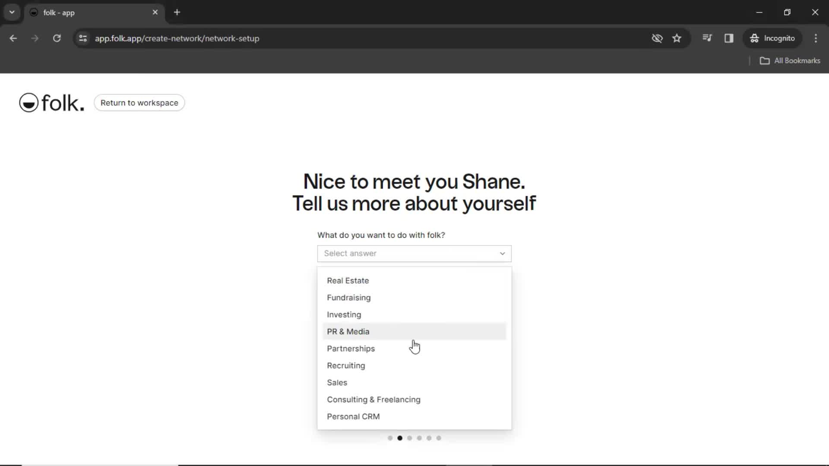The height and width of the screenshot is (466, 829).
Task: Click the browser sidebar layout icon
Action: click(x=729, y=38)
